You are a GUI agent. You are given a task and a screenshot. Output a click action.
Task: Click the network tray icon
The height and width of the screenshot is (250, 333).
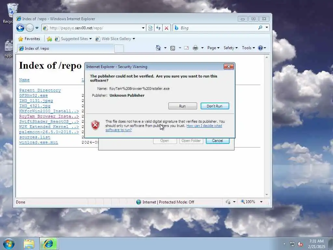tap(292, 244)
